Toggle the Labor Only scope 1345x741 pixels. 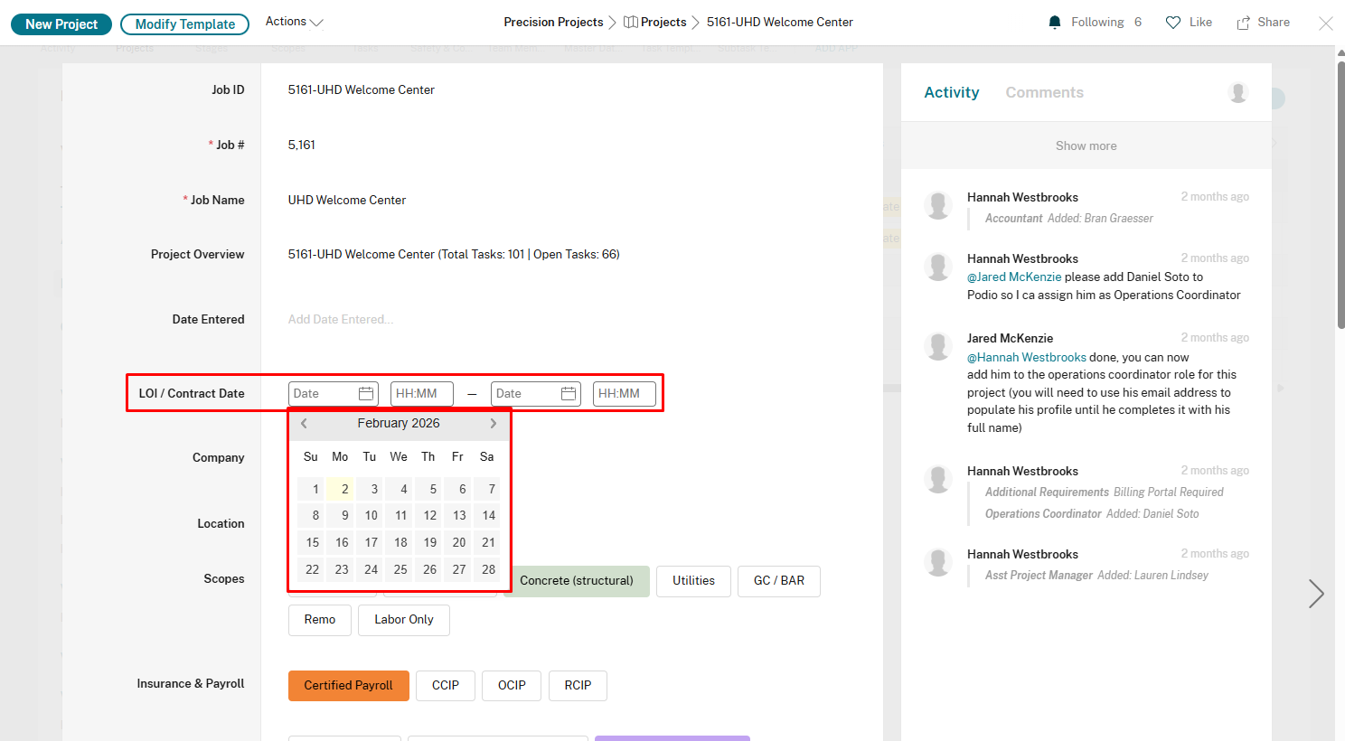[404, 620]
